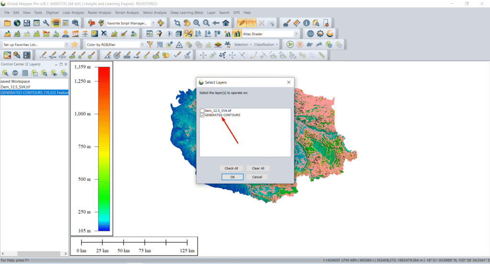Expand the Classification dropdown
Screen dimensions: 490x264
(x=266, y=44)
